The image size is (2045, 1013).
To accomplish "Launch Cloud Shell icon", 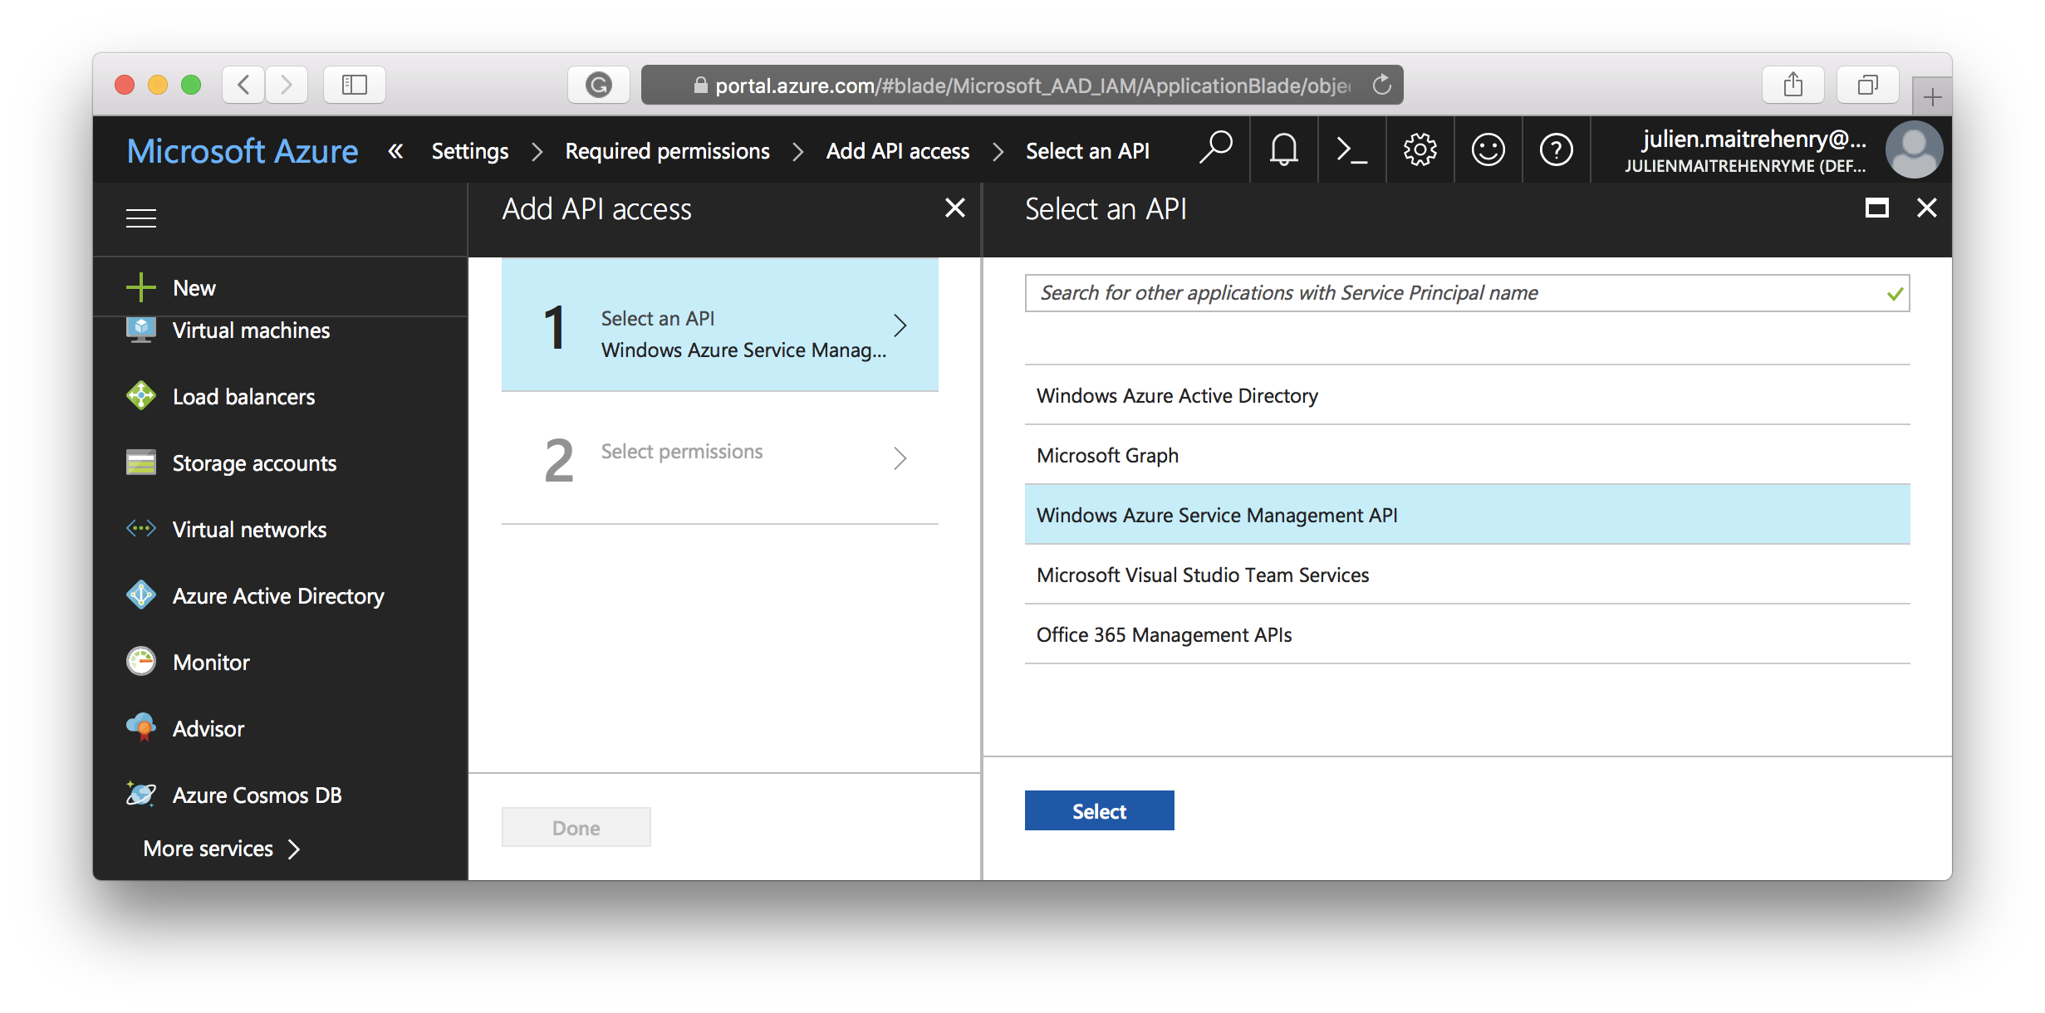I will 1352,150.
